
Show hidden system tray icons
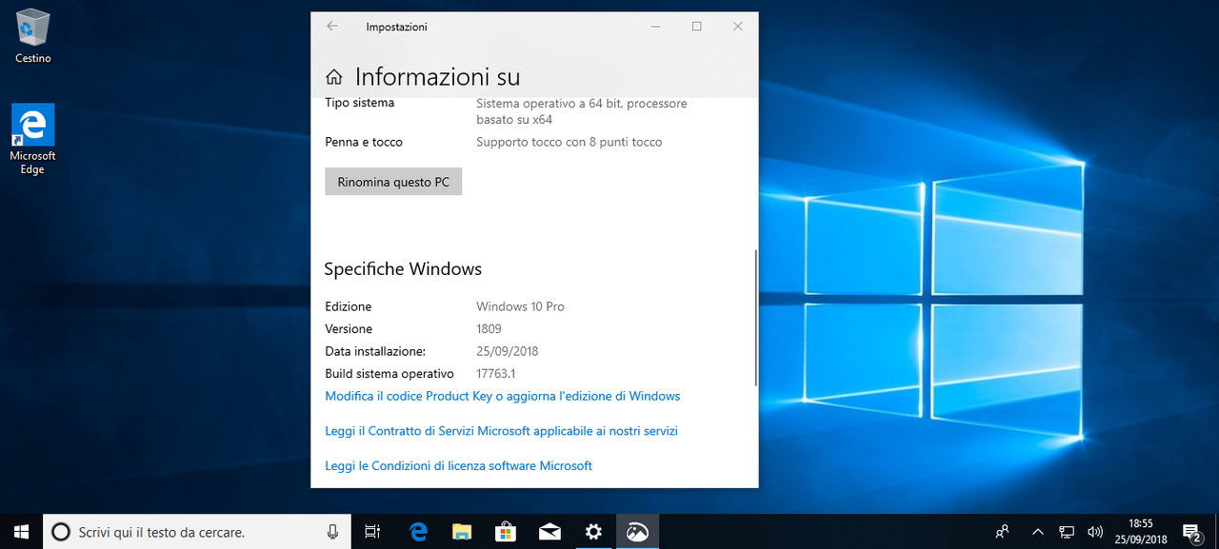1038,533
